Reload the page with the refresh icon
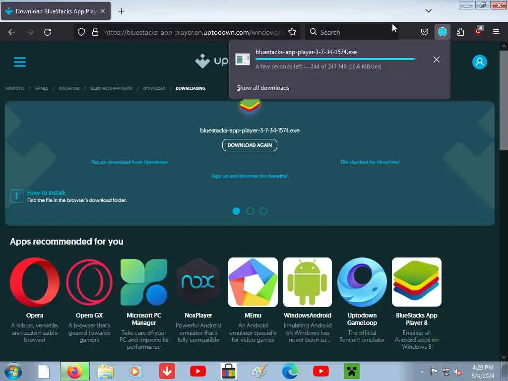The height and width of the screenshot is (381, 508). coord(48,32)
